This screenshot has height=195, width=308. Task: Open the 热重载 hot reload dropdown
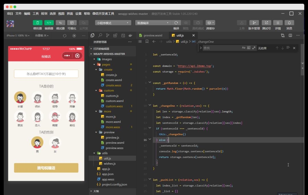(42, 36)
